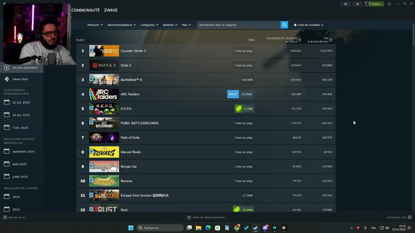The image size is (415, 233).
Task: Show hidden system tray icons chevron
Action: coord(351,228)
